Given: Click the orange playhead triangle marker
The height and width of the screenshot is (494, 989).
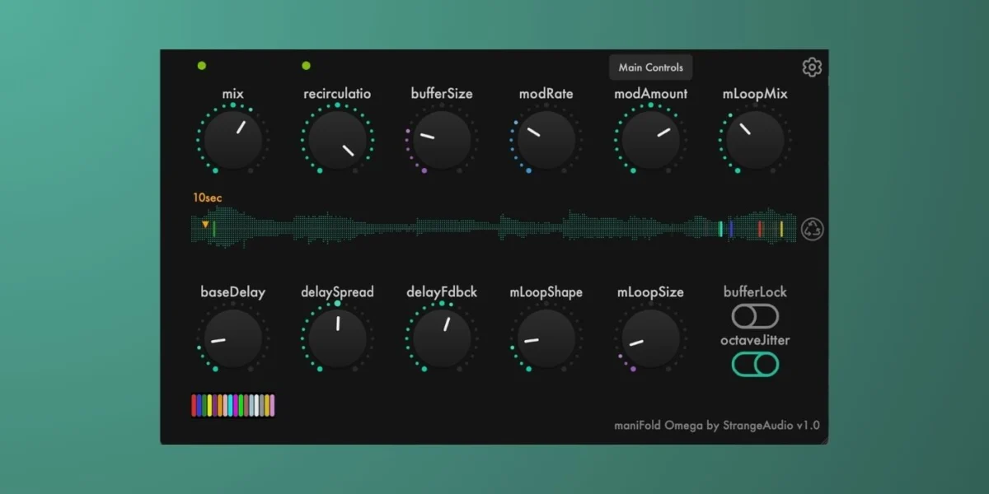Looking at the screenshot, I should pyautogui.click(x=205, y=224).
